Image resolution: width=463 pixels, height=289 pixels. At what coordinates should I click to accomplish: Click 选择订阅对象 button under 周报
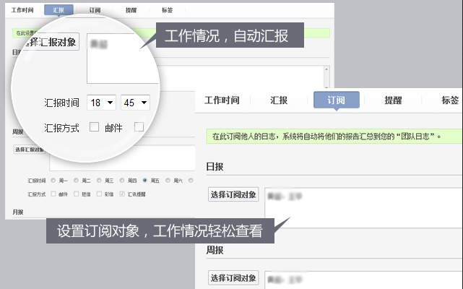click(233, 277)
